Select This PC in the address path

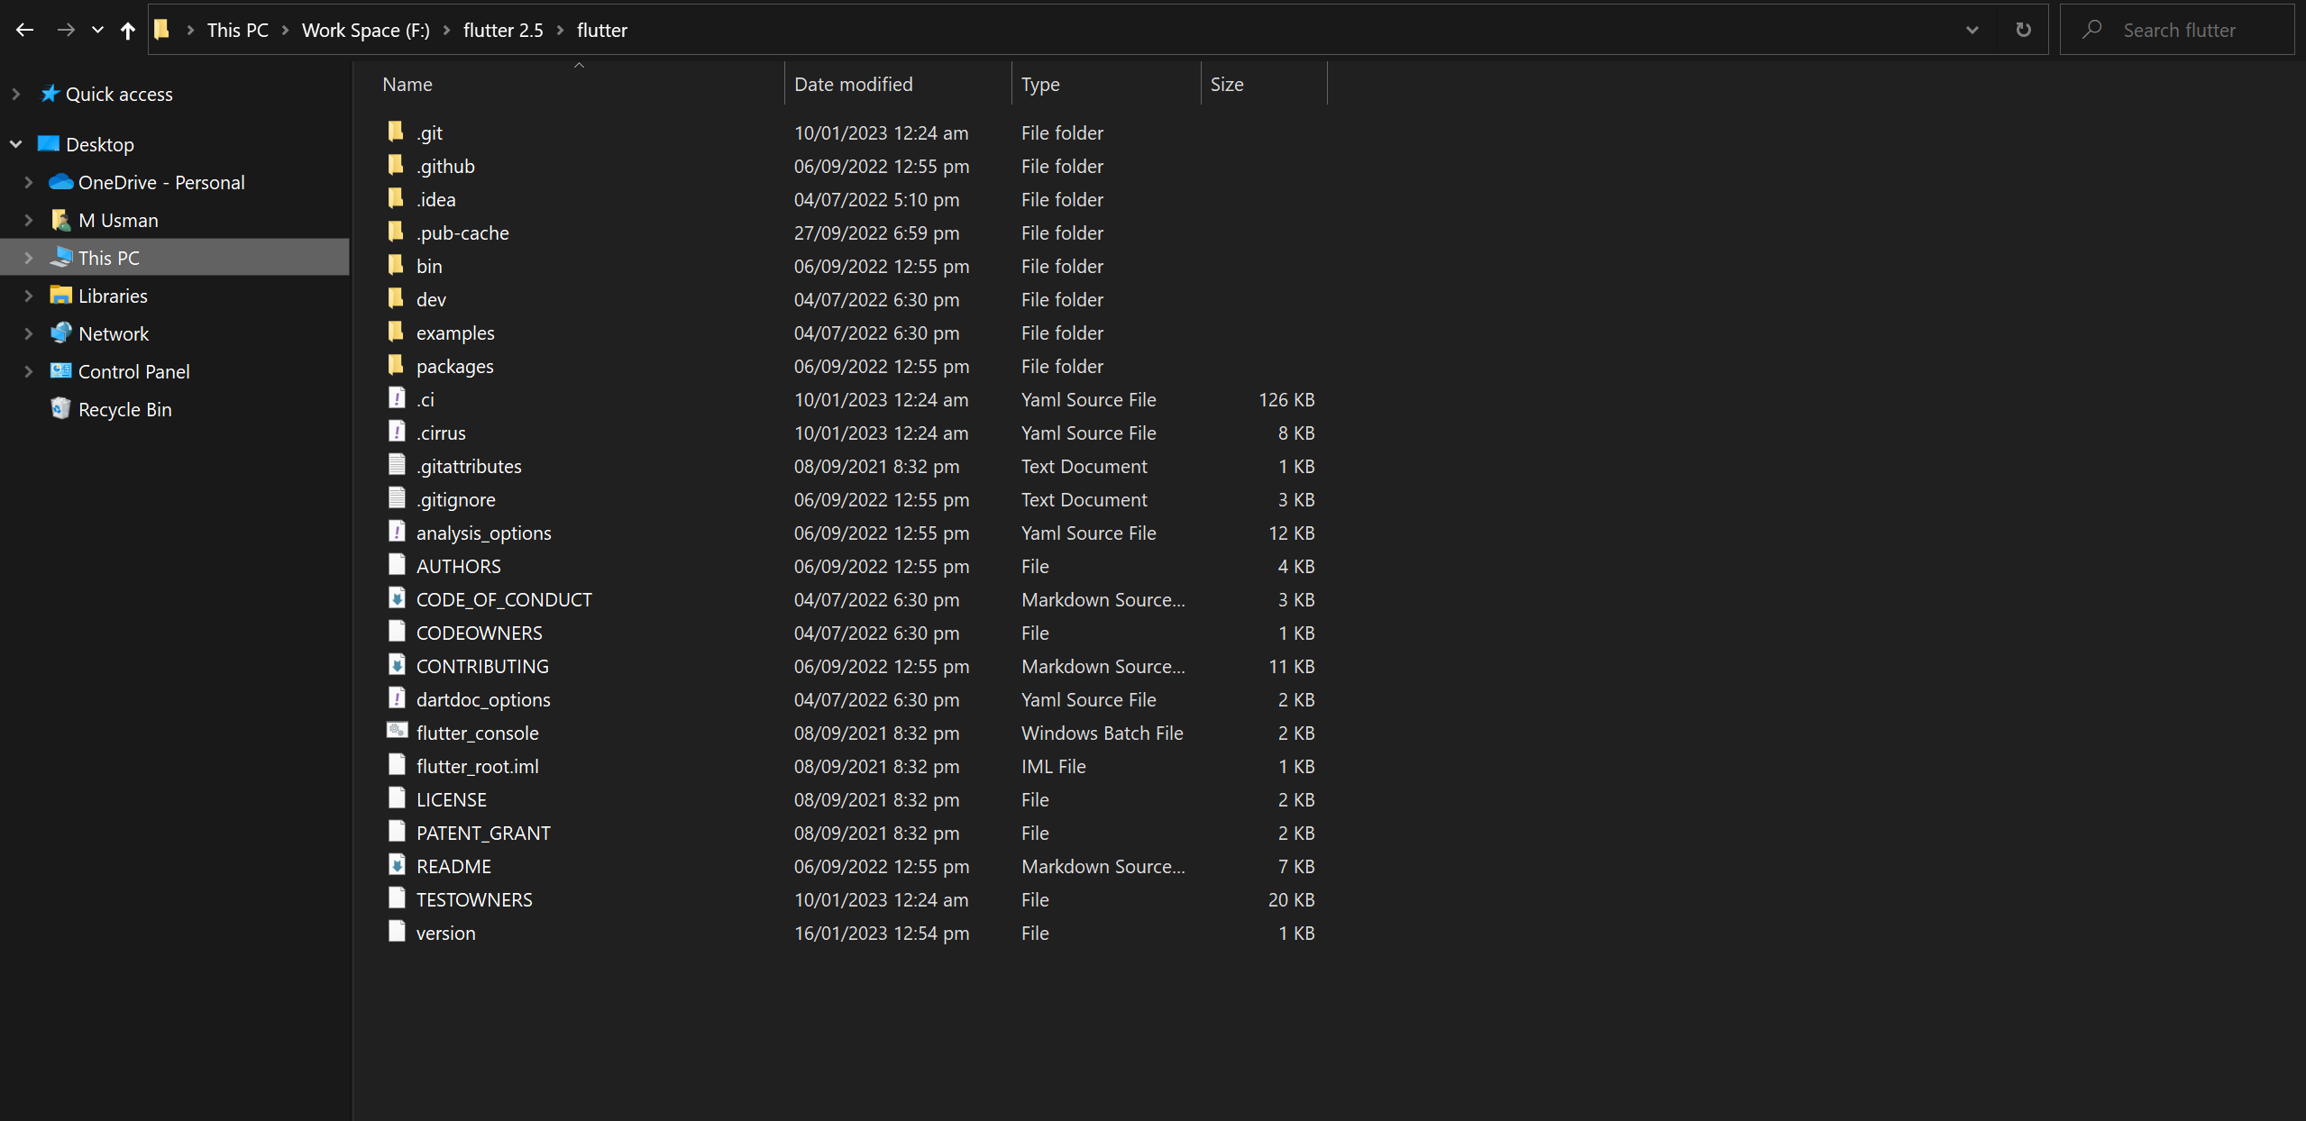[x=237, y=30]
